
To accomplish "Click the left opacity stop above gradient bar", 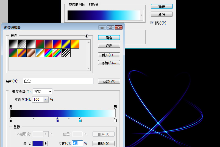I will (x=10, y=107).
